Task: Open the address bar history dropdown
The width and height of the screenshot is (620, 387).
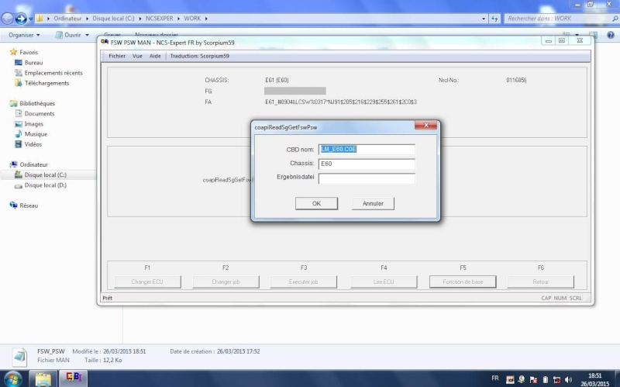Action: coord(484,19)
